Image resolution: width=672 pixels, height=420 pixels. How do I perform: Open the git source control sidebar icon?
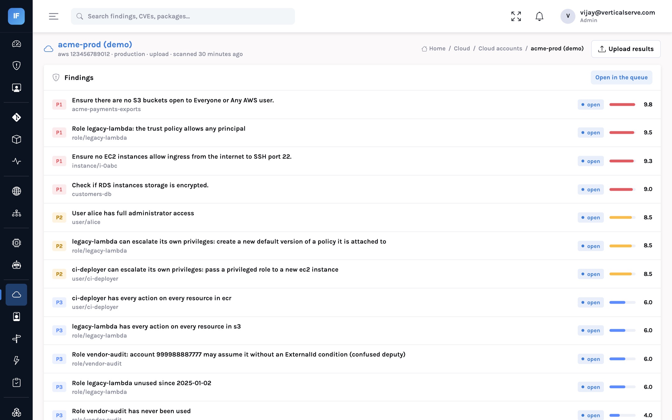click(x=16, y=117)
